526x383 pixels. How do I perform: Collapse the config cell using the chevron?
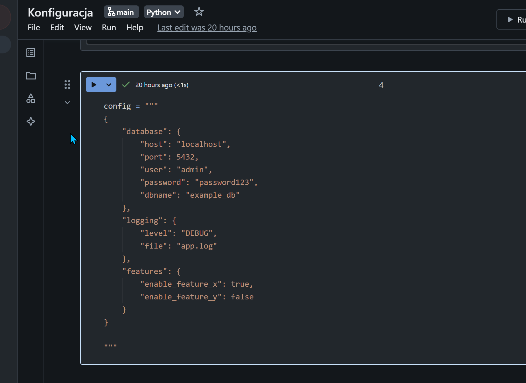[x=67, y=103]
